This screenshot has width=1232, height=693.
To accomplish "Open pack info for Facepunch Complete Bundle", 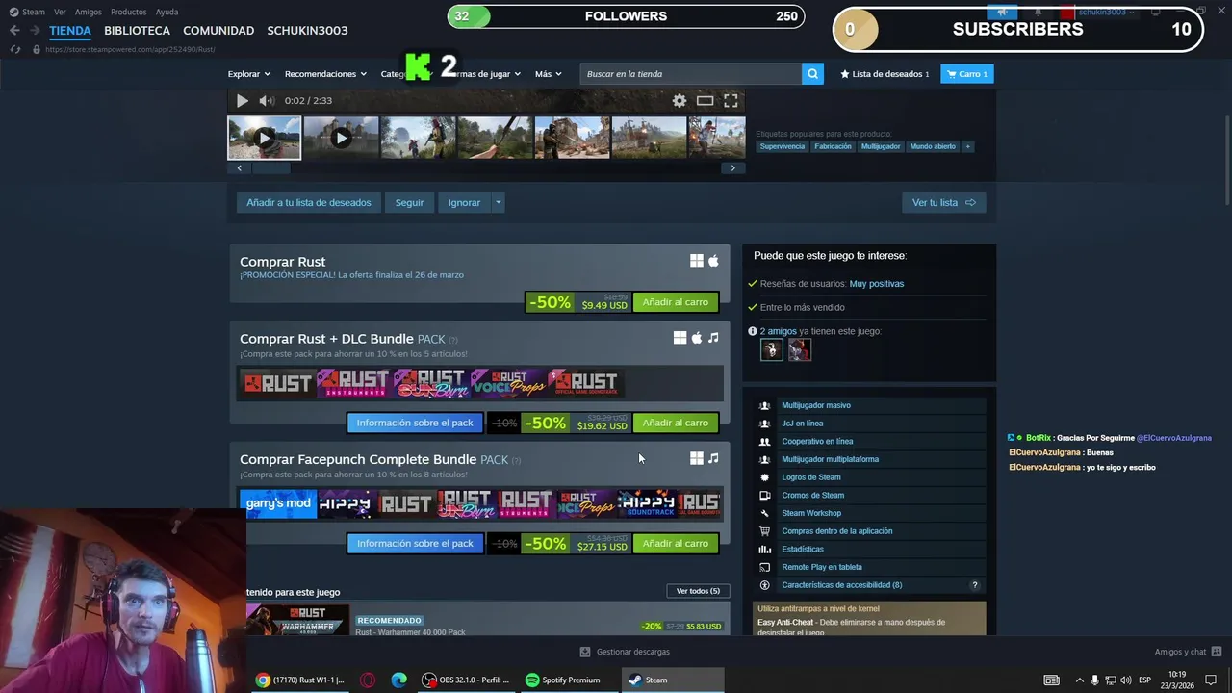I will click(x=415, y=543).
